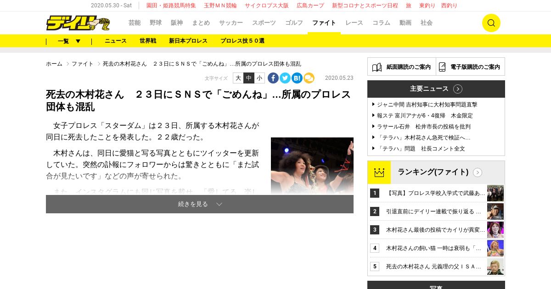Open 紙面購読のご案内 button
The width and height of the screenshot is (551, 289).
coord(402,67)
